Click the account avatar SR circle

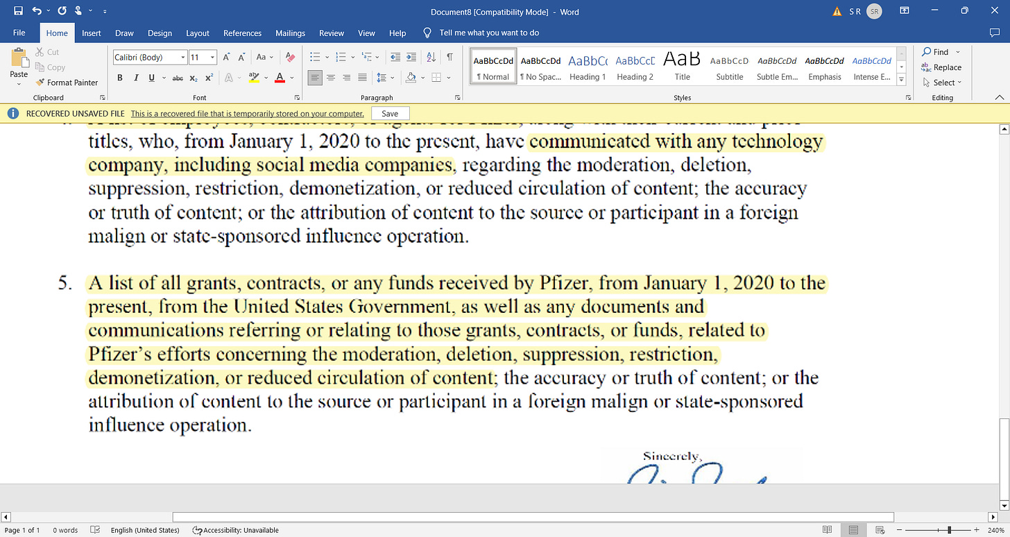point(875,11)
